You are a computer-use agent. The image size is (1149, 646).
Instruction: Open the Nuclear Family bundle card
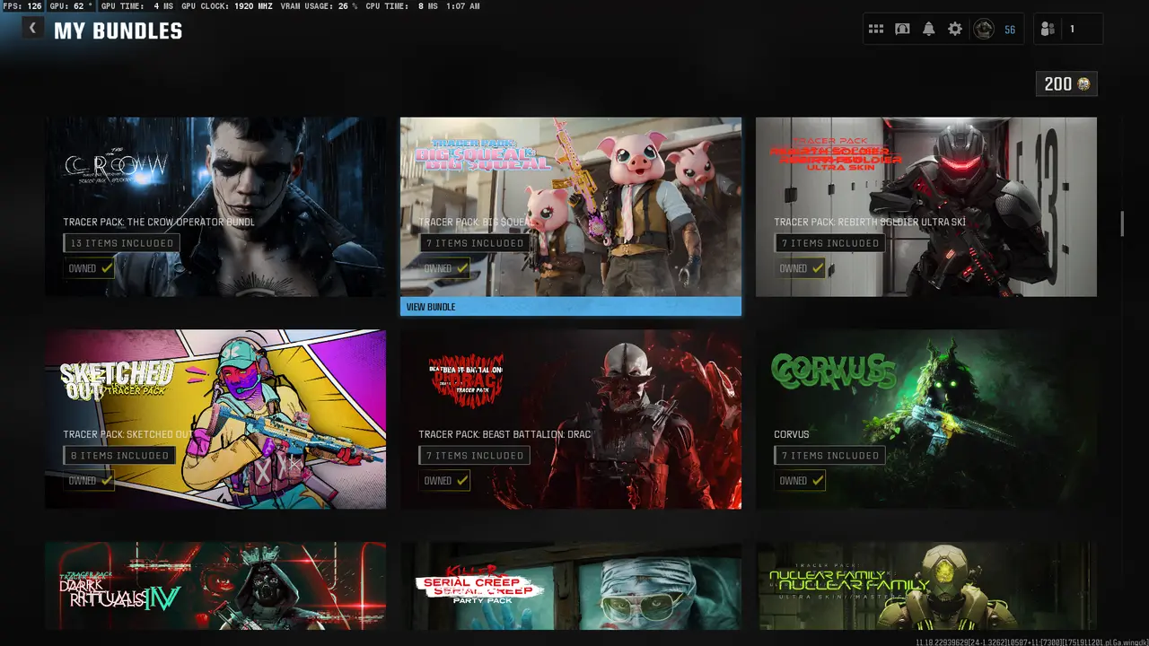coord(926,586)
